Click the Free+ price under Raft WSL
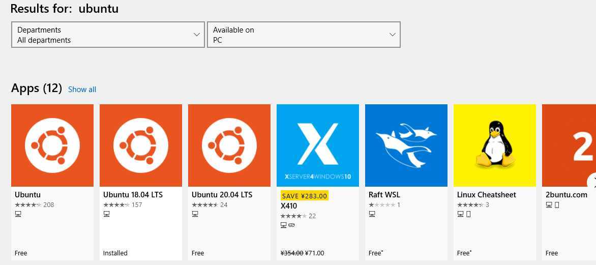Viewport: 596px width, 265px height. 376,253
